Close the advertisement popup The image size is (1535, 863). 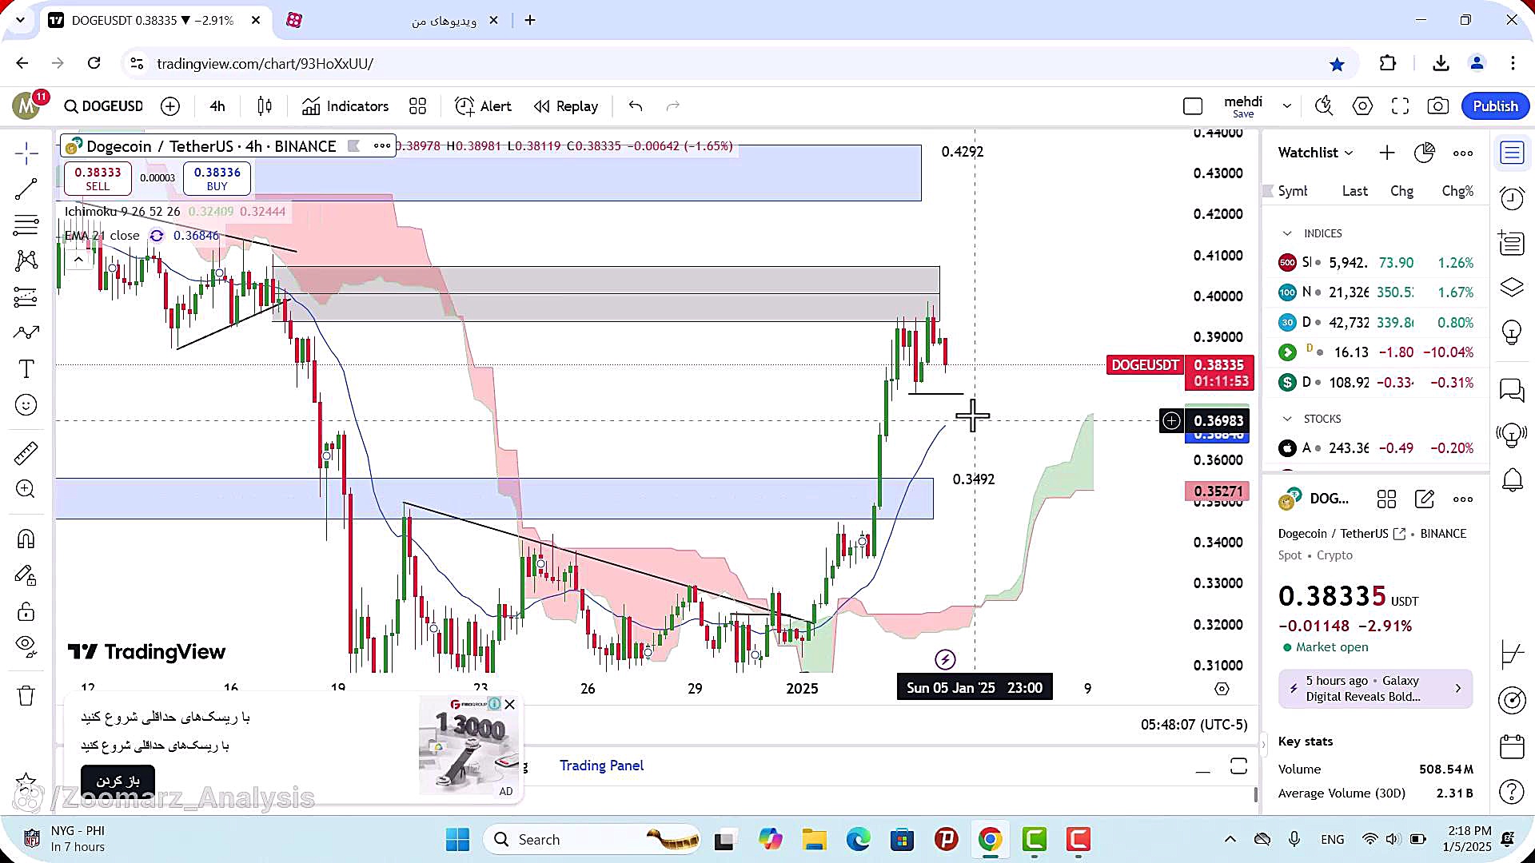coord(510,704)
